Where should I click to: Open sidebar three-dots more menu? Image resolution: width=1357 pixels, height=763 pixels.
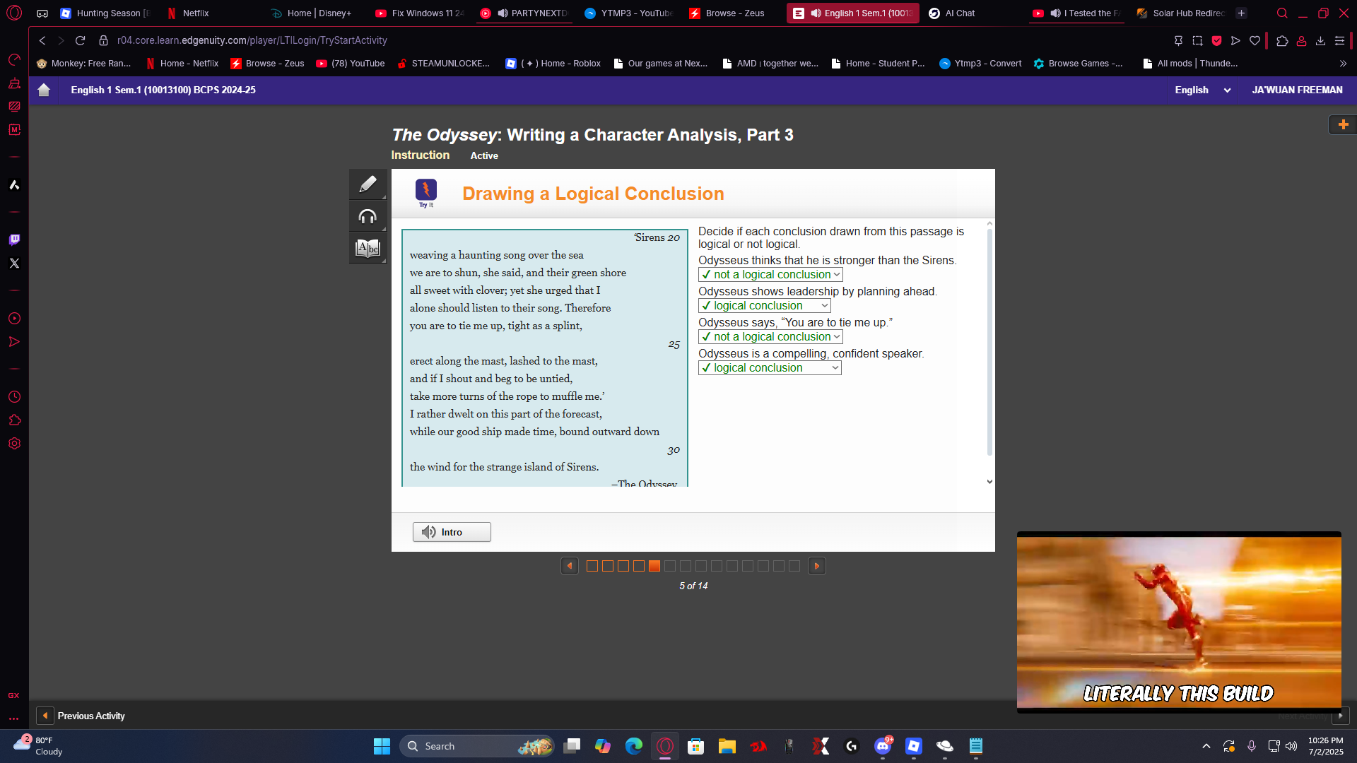click(14, 718)
